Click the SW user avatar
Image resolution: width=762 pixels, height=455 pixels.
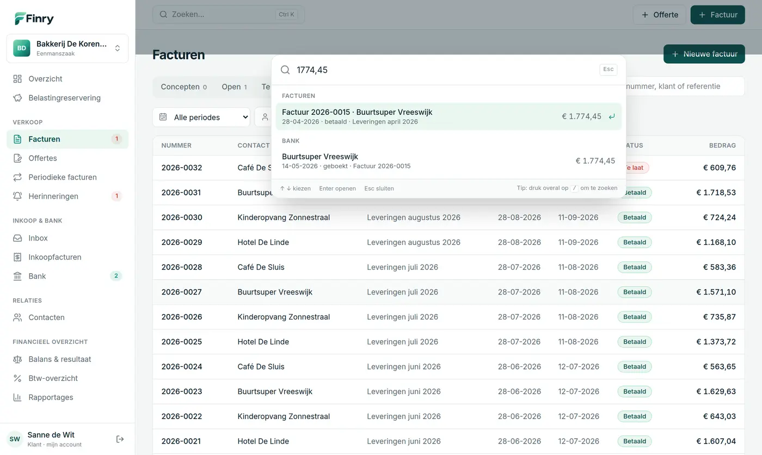click(x=15, y=439)
